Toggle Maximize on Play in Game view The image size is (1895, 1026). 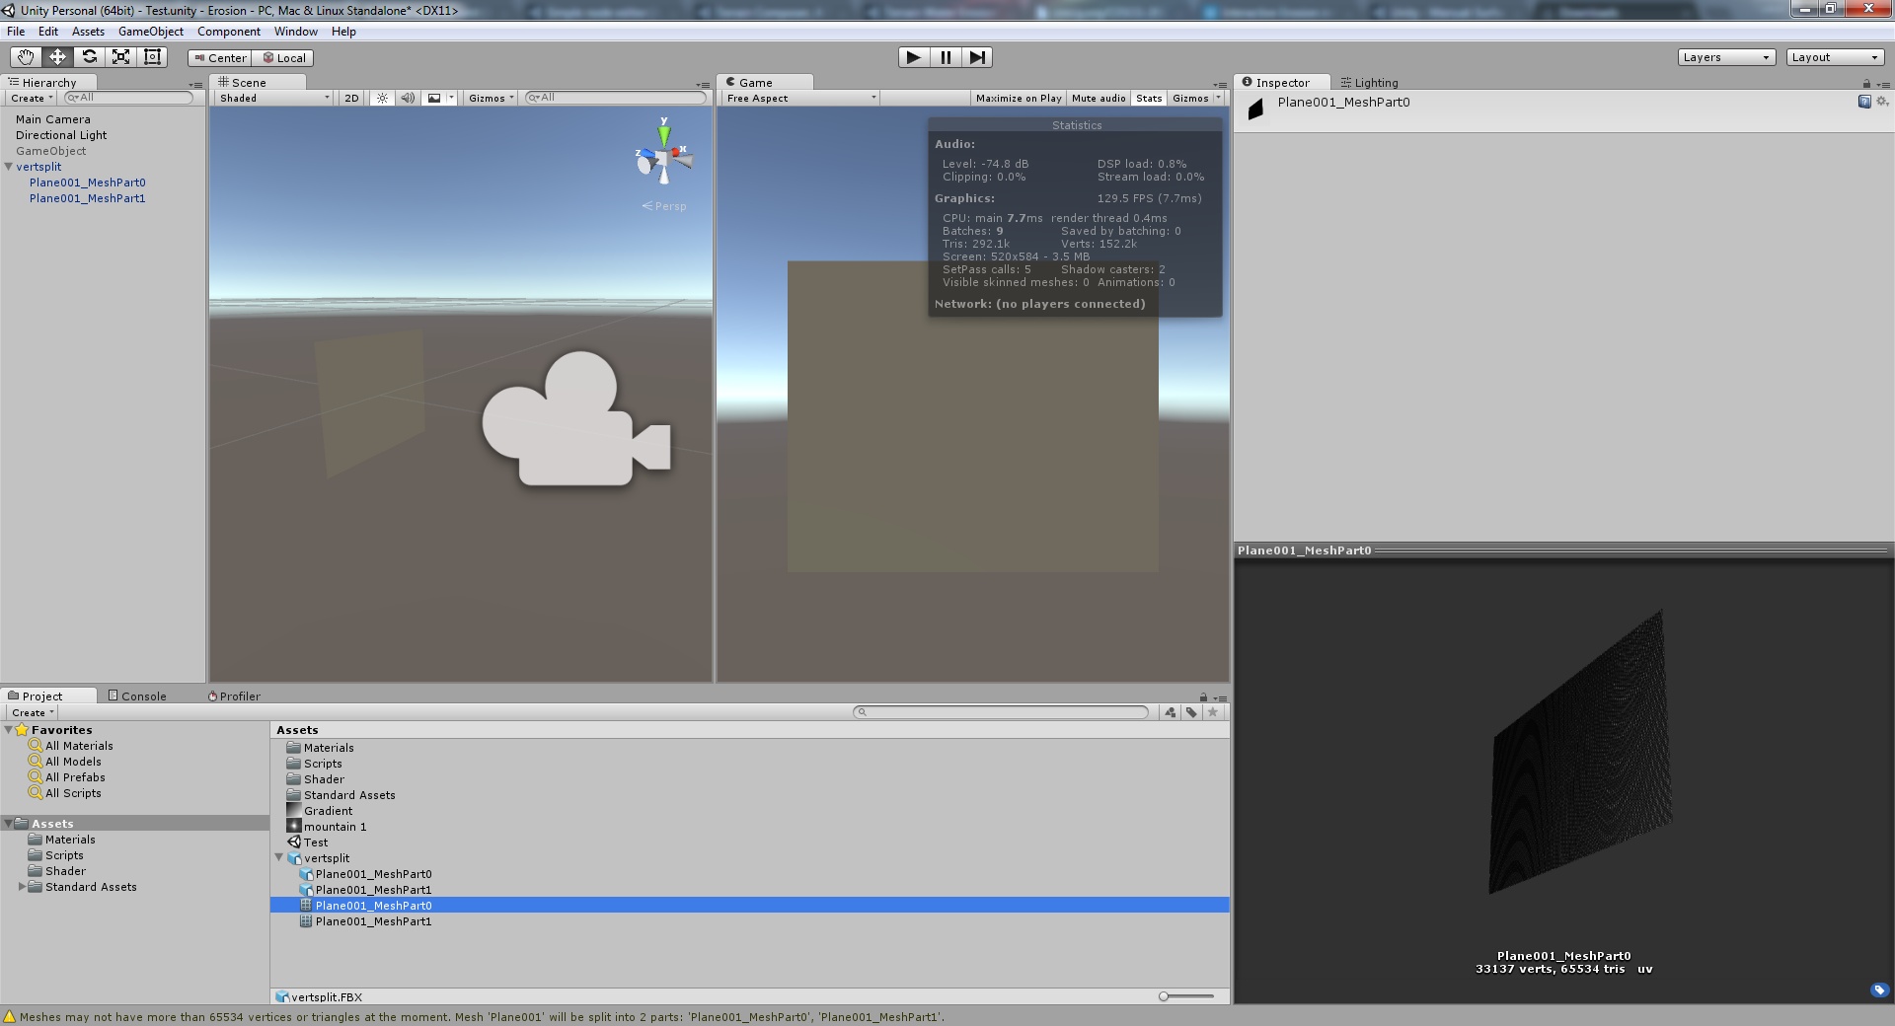tap(1018, 98)
